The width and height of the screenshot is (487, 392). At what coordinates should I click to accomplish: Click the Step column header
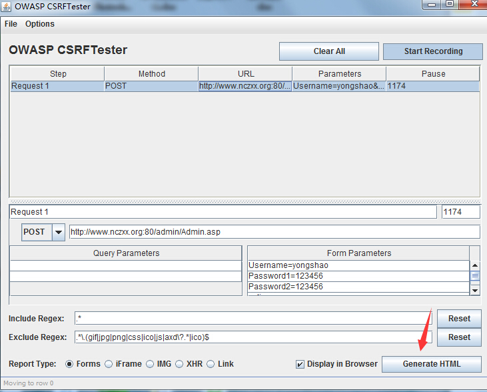[x=58, y=74]
